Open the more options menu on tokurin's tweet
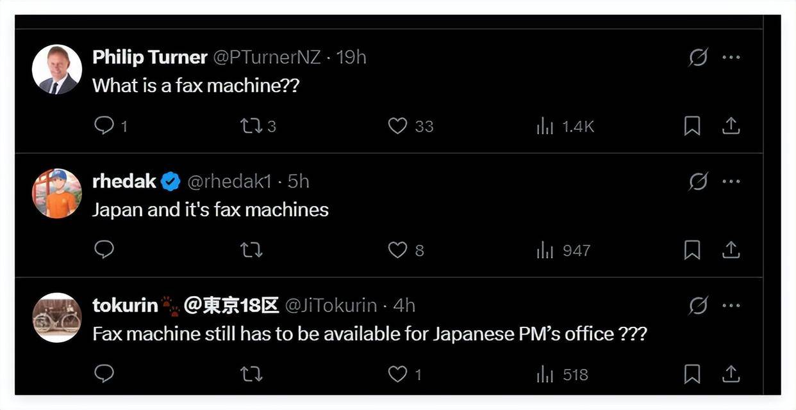The image size is (796, 410). [x=730, y=304]
